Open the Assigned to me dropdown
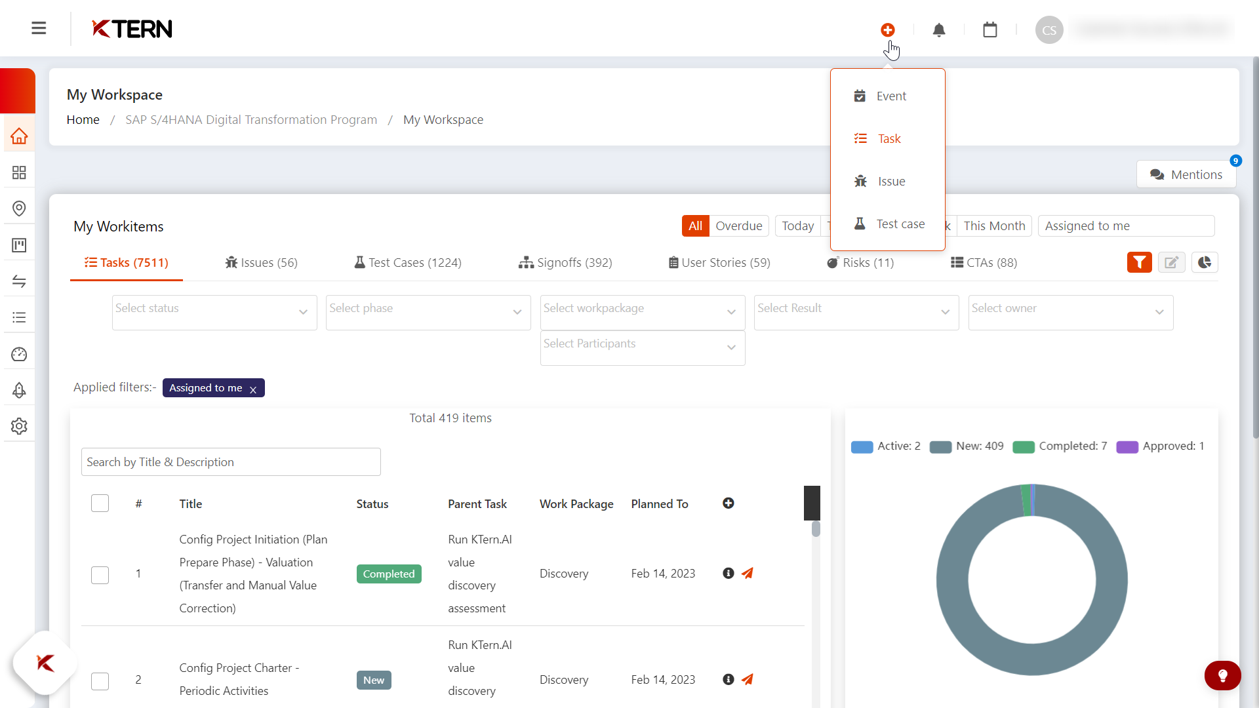The image size is (1259, 708). (x=1126, y=226)
